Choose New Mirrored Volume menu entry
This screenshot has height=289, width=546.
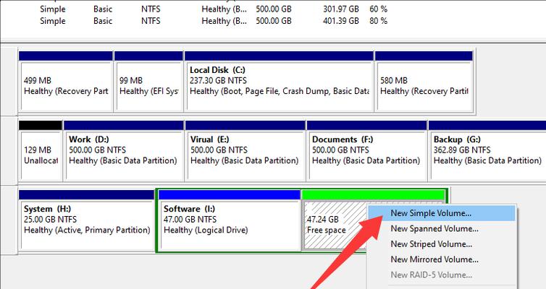(442, 259)
